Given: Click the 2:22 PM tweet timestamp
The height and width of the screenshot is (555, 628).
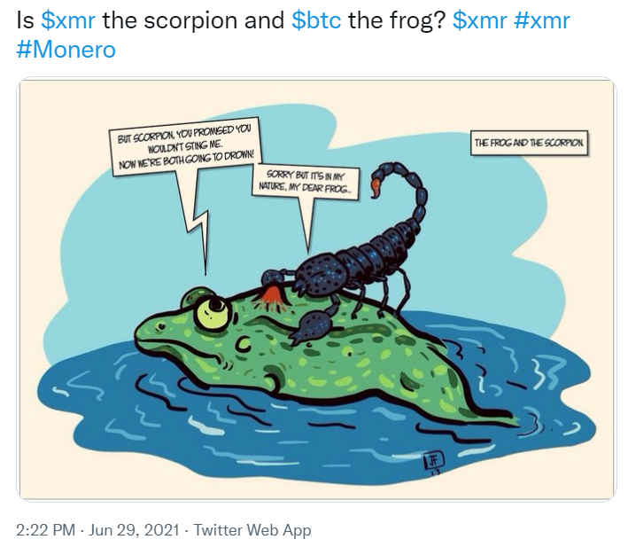Looking at the screenshot, I should [x=48, y=530].
